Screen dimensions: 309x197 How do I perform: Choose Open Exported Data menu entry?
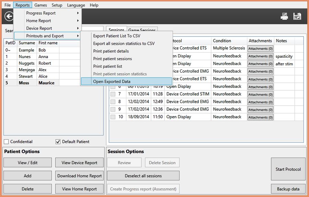point(112,81)
